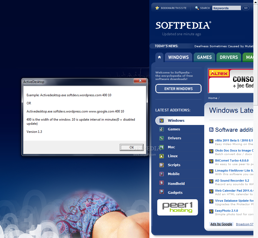Click the Scripts category icon

[162, 165]
